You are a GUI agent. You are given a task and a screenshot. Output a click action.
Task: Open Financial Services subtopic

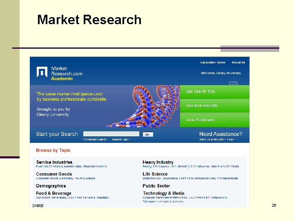point(95,167)
